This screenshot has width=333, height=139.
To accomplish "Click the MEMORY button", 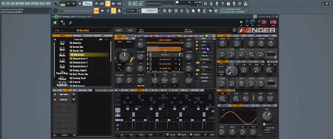I will [119, 30].
